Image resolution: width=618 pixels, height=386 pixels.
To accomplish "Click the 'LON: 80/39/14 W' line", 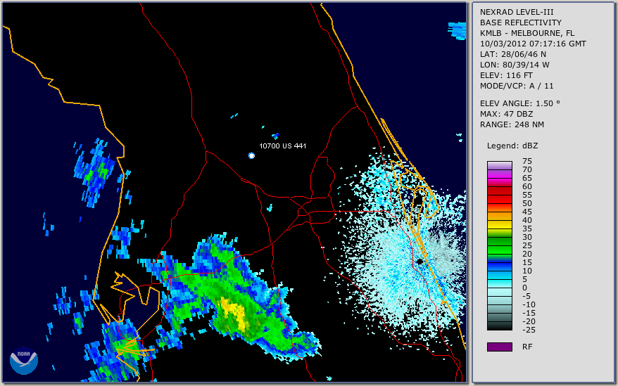I will pos(515,65).
